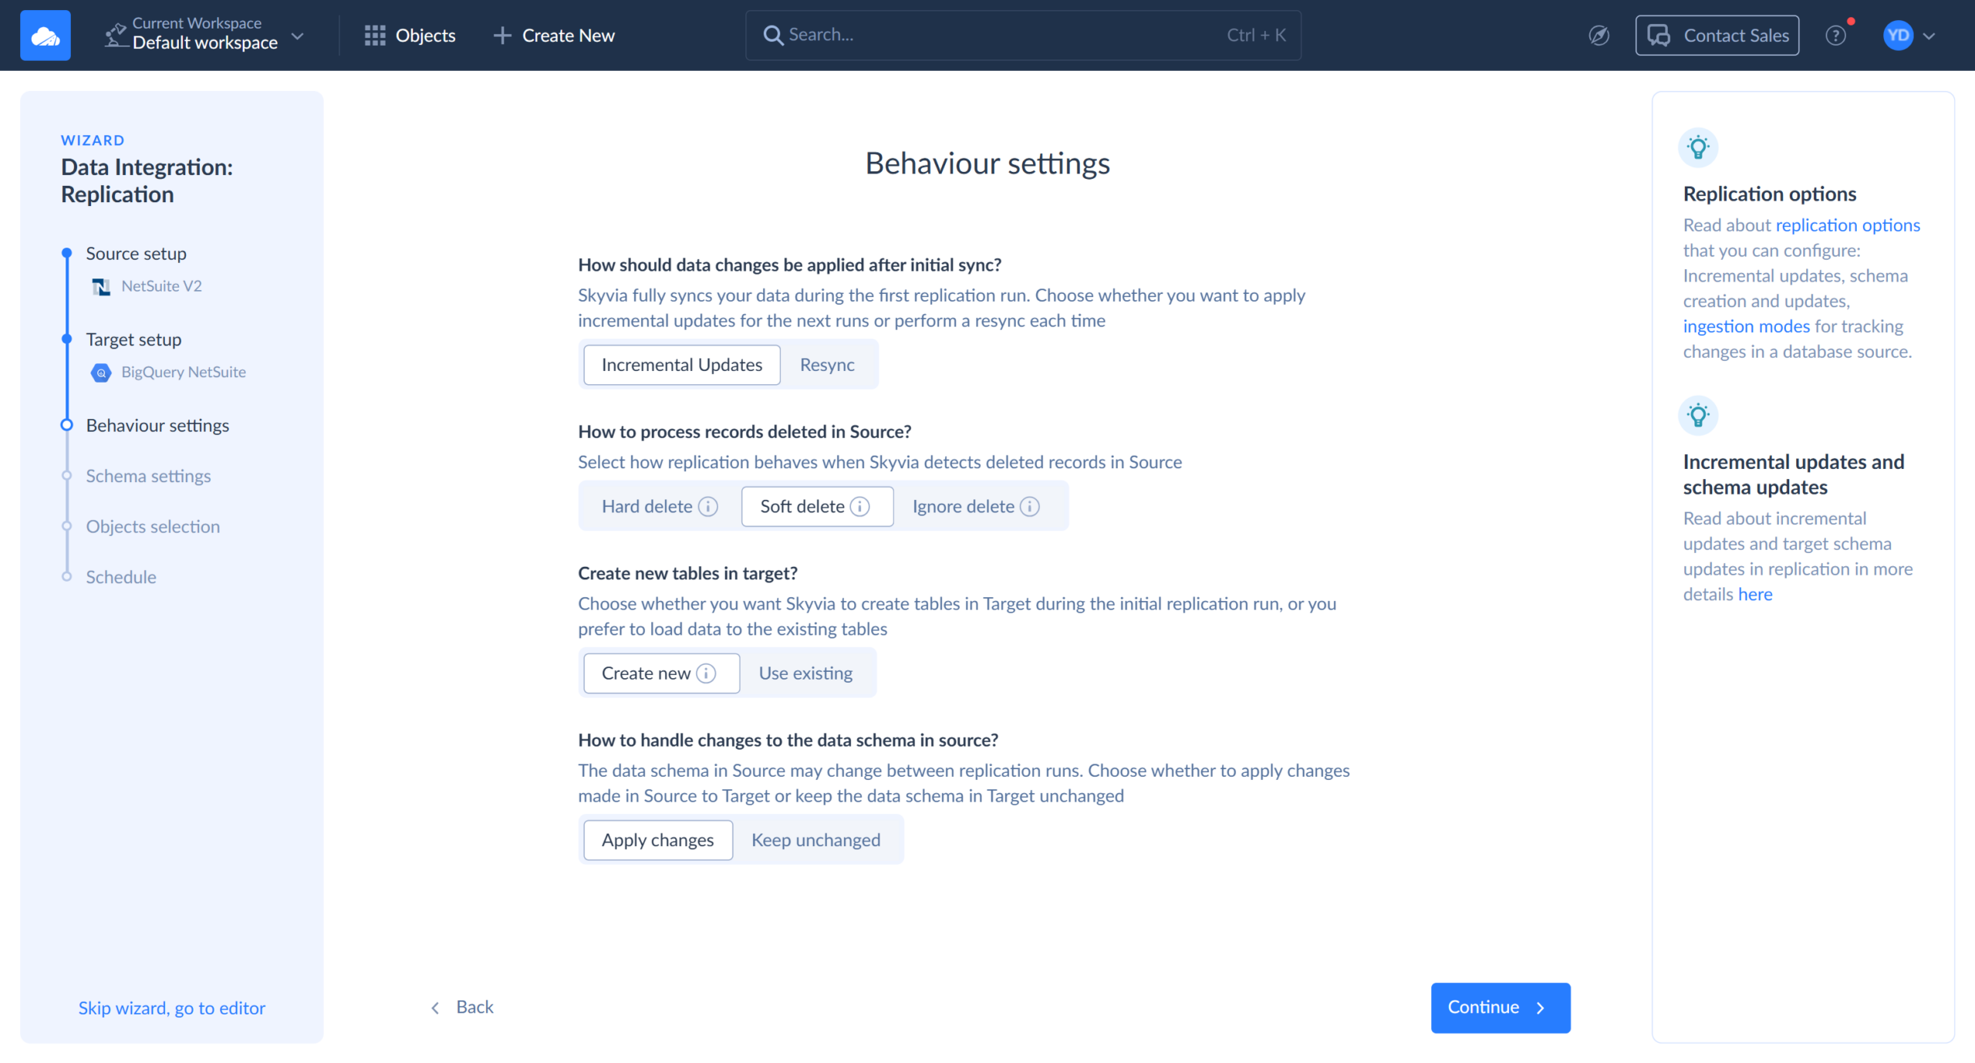Select Apply changes for schema
1975x1063 pixels.
pos(658,840)
